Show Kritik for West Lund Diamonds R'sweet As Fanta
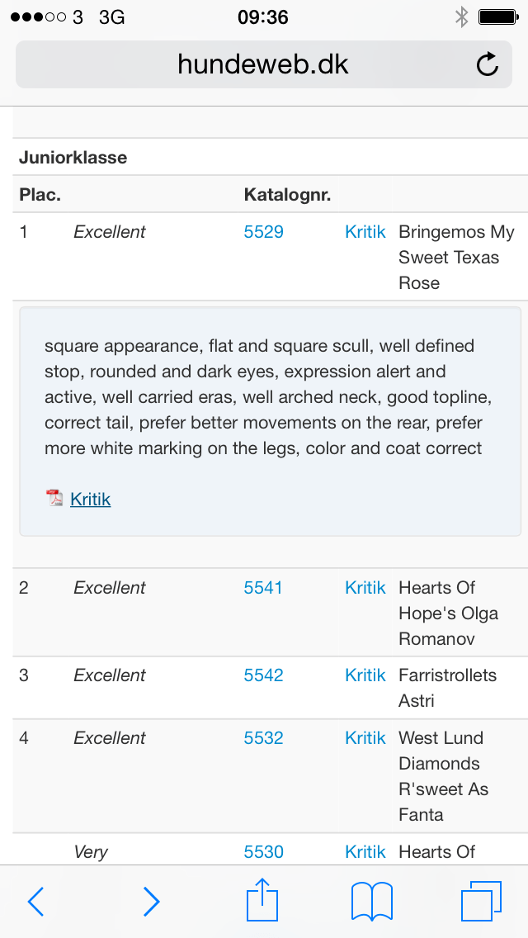The width and height of the screenshot is (528, 938). click(x=365, y=738)
